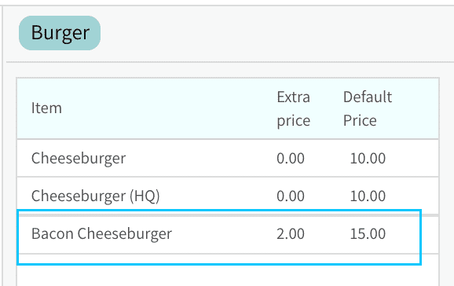
Task: Select the Bacon Cheeseburger item name
Action: (101, 233)
